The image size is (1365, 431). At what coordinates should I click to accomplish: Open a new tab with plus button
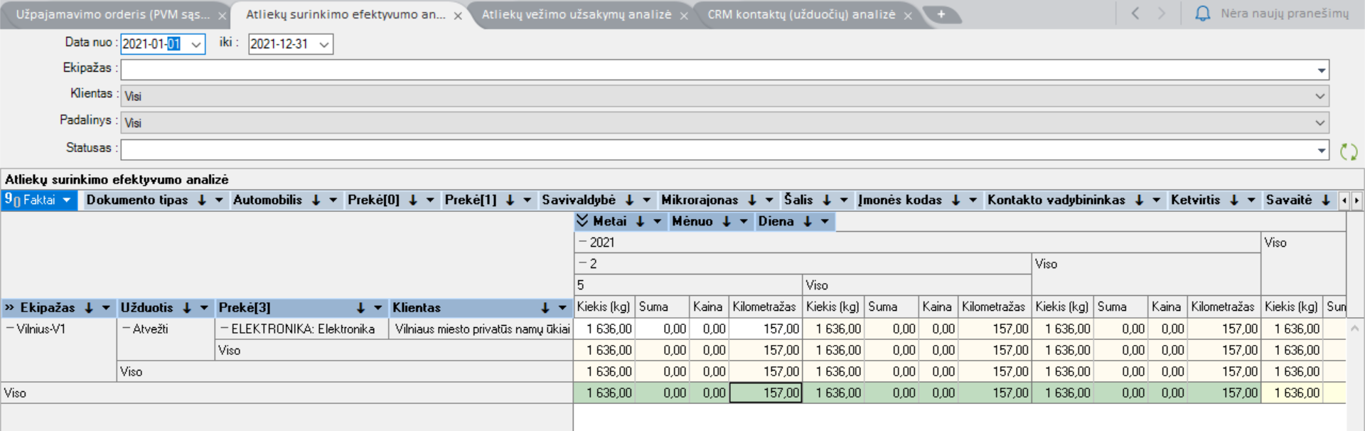(941, 14)
